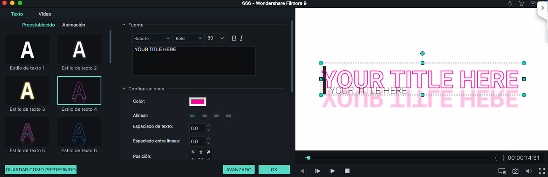Move text position to top-center
Image resolution: width=548 pixels, height=177 pixels.
tap(201, 152)
